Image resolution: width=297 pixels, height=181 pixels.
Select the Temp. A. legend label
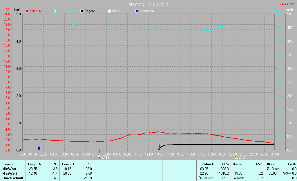(x=36, y=11)
